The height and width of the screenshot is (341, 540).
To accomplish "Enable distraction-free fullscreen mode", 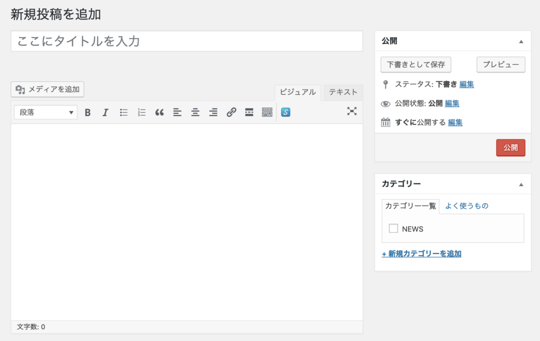I will click(x=352, y=111).
